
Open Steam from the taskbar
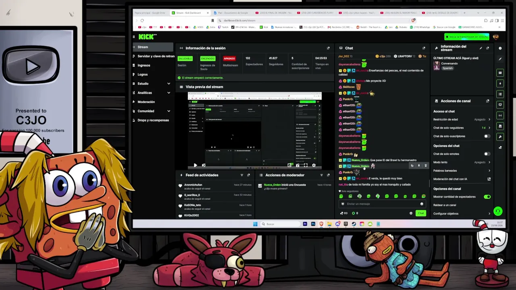coord(354,224)
